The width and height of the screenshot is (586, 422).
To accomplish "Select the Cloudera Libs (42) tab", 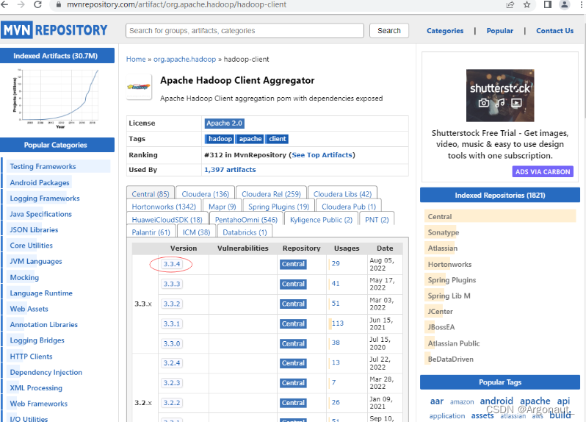I will [342, 194].
